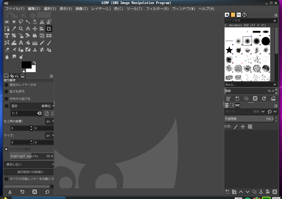Select the Free Select lasso tool
The height and width of the screenshot is (199, 282).
coord(21,22)
